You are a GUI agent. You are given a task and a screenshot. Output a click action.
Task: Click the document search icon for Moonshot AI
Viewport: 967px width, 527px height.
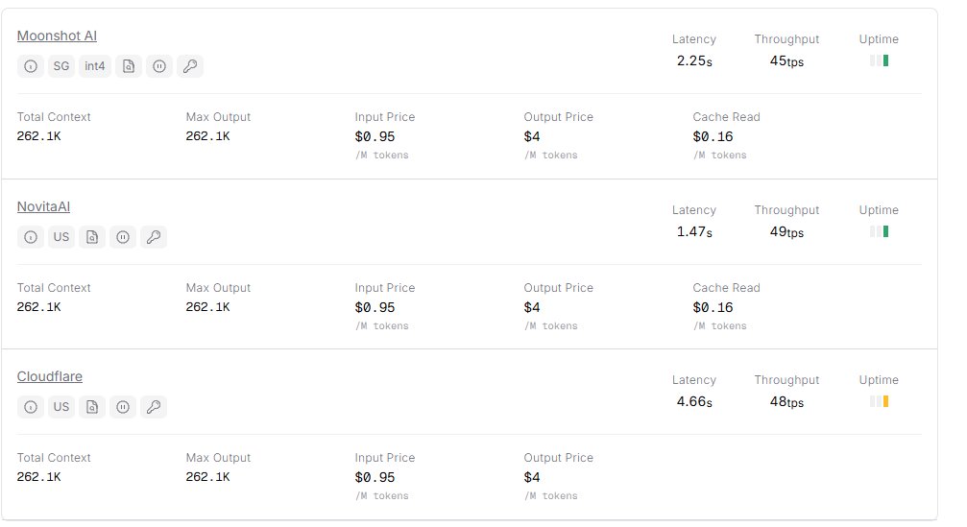(129, 66)
